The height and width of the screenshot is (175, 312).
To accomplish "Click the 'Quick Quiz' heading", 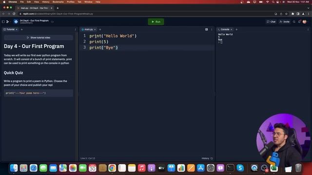I will click(x=13, y=72).
